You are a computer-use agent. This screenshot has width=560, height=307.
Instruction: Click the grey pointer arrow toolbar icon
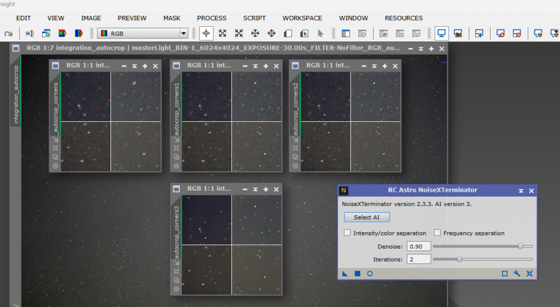click(x=320, y=33)
